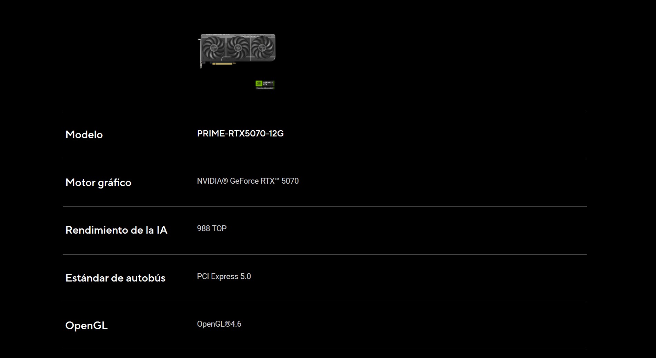Screen dimensions: 656x358
Task: Open the PRIME RTX 5070 product image
Action: click(236, 51)
